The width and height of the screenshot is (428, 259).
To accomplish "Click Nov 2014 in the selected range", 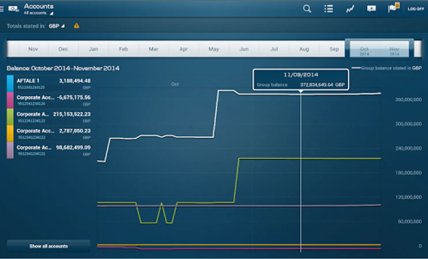I will [394, 51].
